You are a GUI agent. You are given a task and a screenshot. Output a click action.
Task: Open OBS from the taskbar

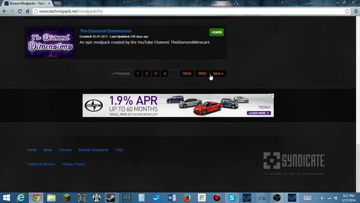(277, 198)
